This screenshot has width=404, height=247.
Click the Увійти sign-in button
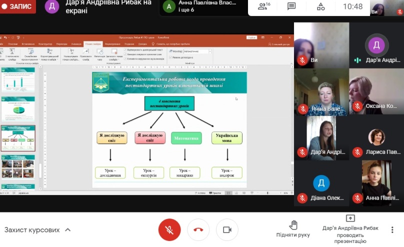(251, 37)
